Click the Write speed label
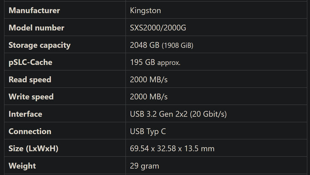This screenshot has height=175, width=310. 31,97
